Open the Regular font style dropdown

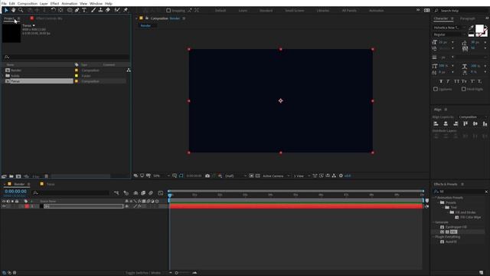point(449,34)
